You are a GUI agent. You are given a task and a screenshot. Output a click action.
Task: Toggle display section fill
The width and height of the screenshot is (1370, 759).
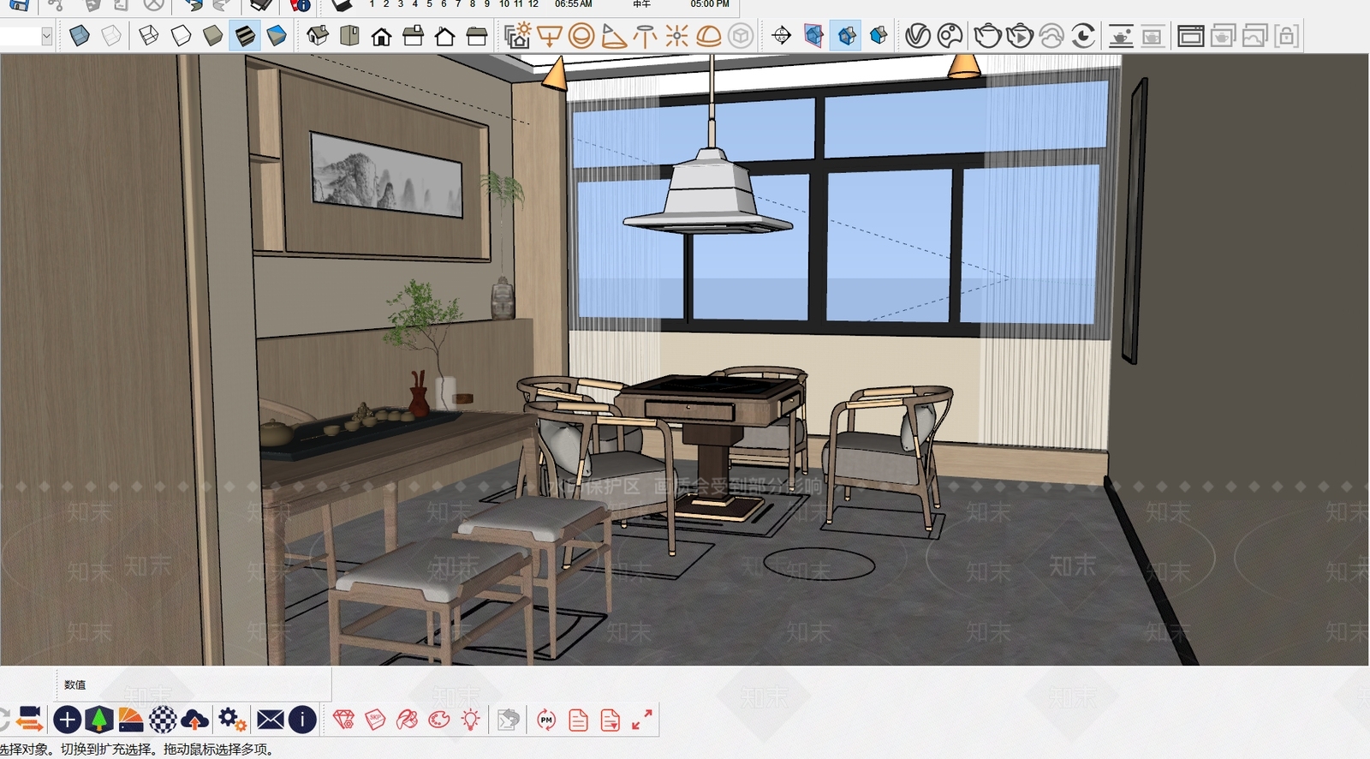click(x=878, y=36)
